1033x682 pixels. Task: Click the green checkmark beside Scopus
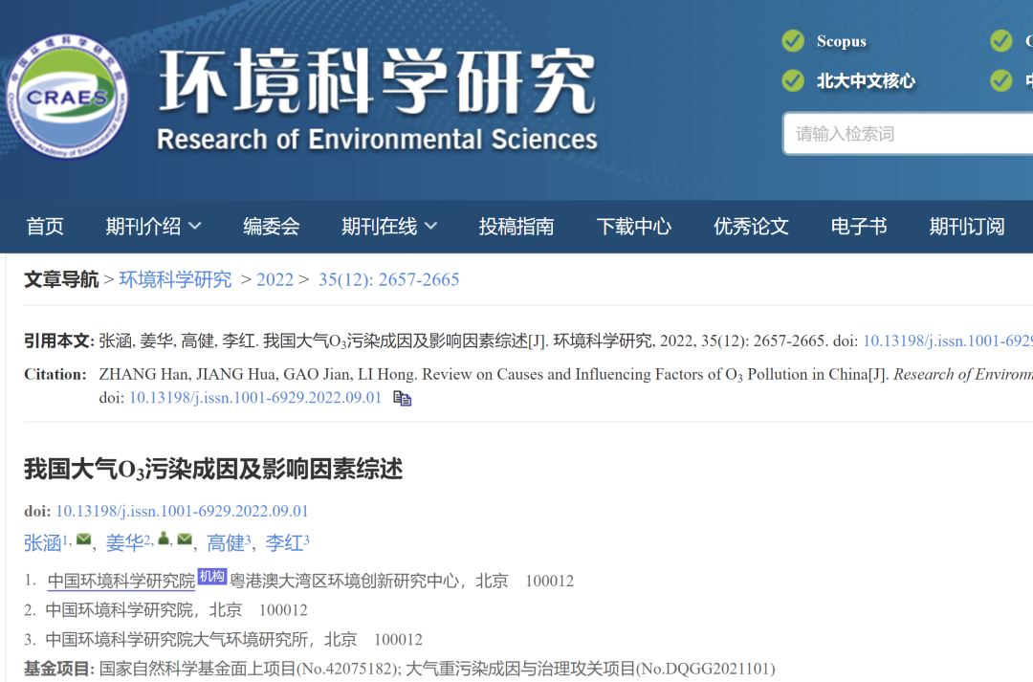[x=793, y=41]
